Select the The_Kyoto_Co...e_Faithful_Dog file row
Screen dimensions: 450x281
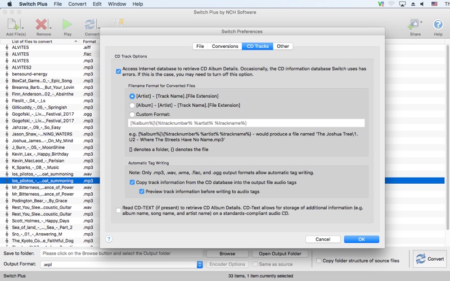(50, 241)
